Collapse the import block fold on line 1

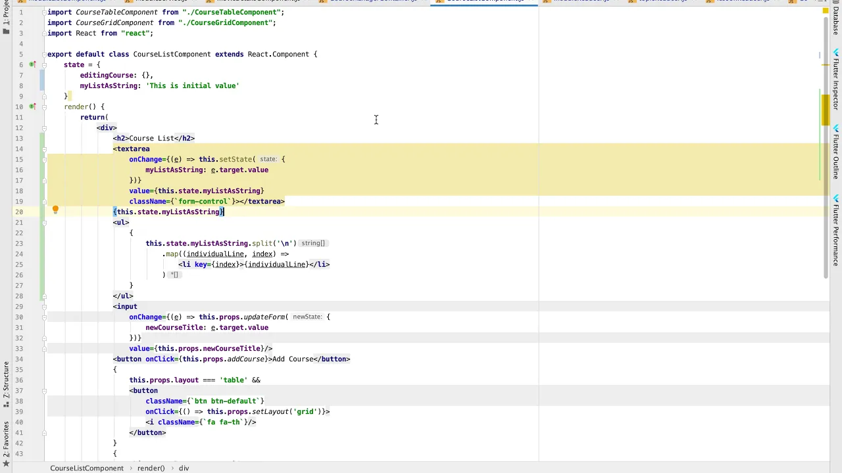click(44, 12)
